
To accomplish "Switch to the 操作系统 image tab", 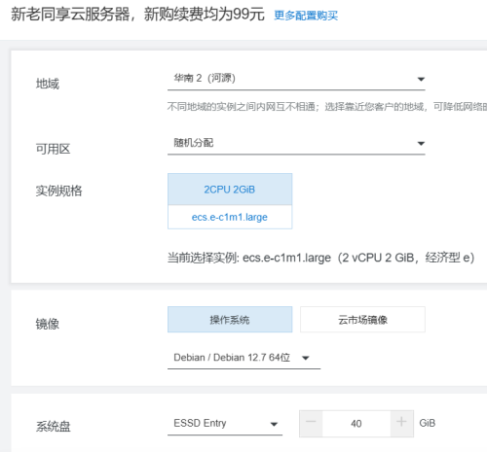I will point(230,320).
